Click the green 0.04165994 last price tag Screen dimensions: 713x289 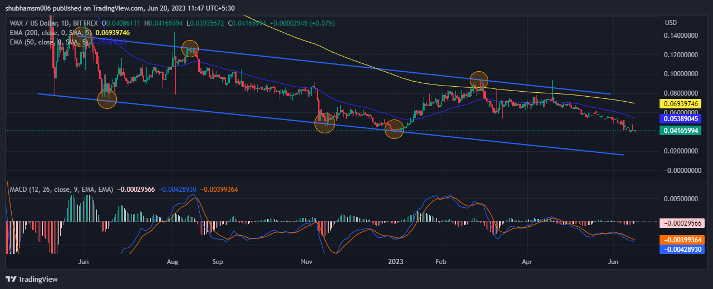pos(681,130)
